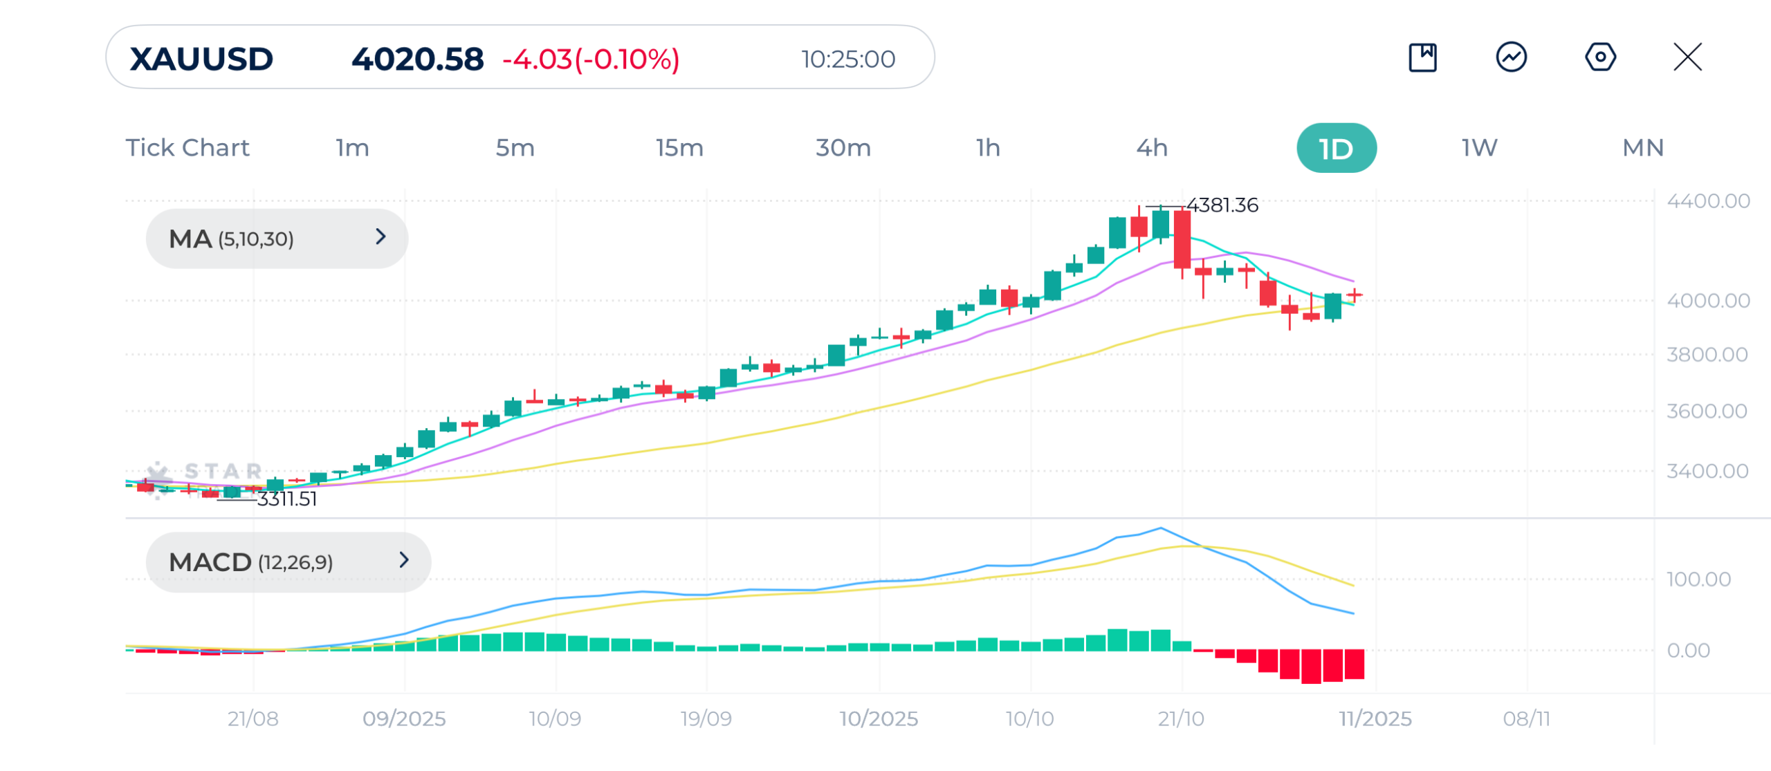Click the XAUUSD symbol name
The height and width of the screenshot is (771, 1771).
(201, 59)
